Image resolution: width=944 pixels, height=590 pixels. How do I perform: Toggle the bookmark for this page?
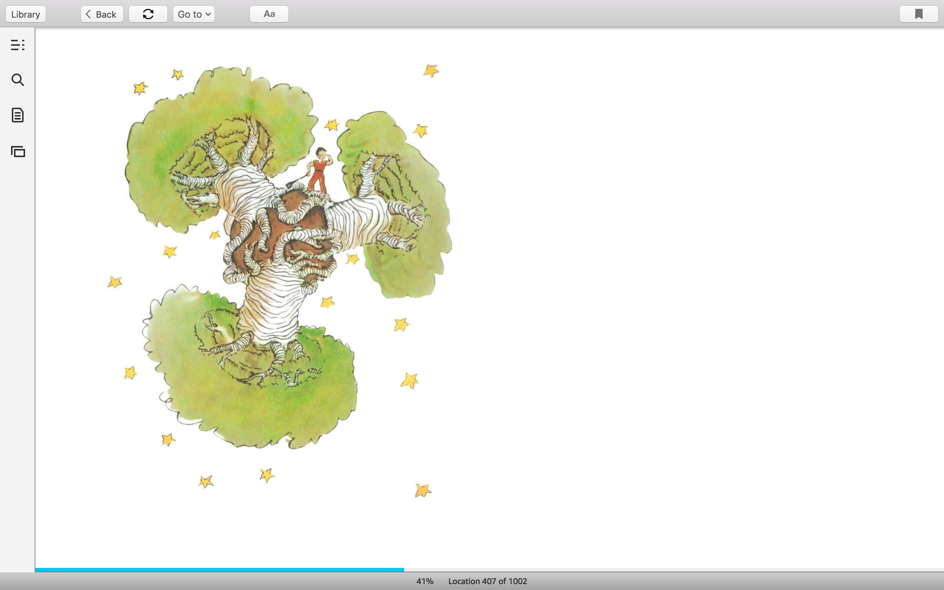tap(918, 14)
